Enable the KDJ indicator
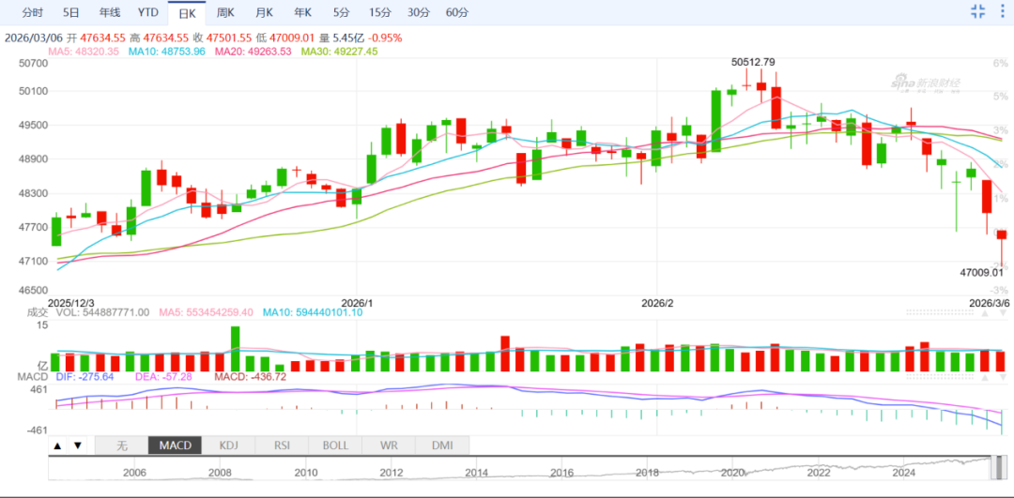 point(228,445)
